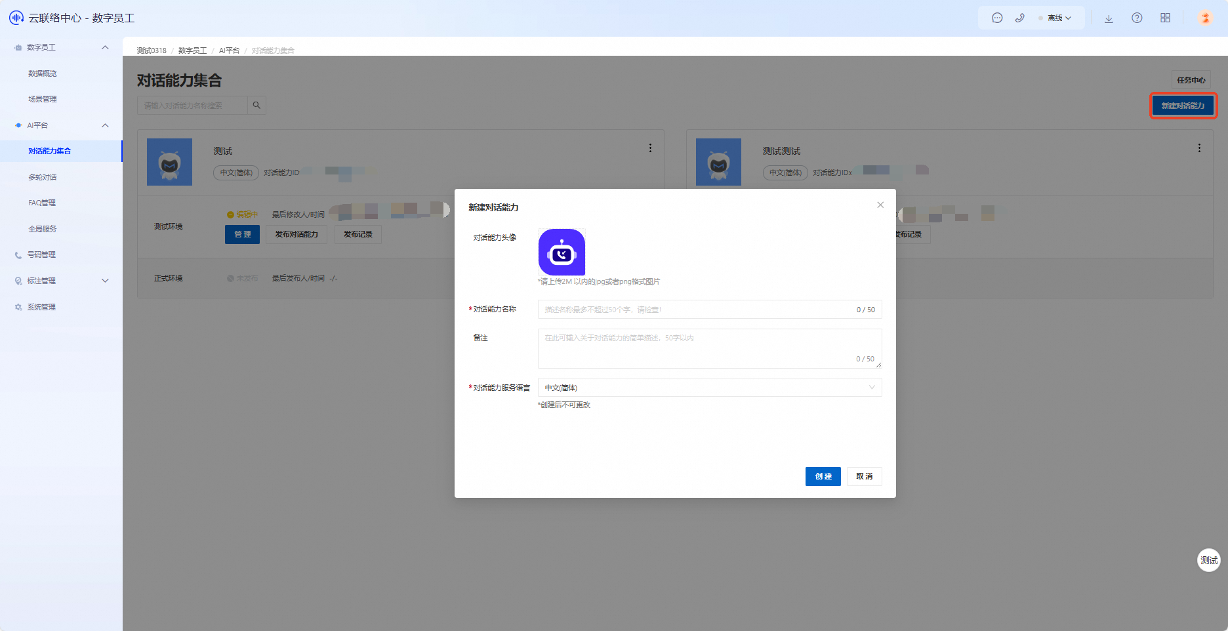Viewport: 1228px width, 631px height.
Task: Click the 对话能力集合 page heading
Action: click(179, 81)
